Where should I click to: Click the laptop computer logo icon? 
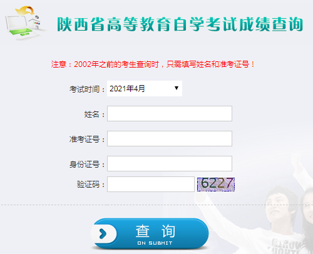[20, 28]
